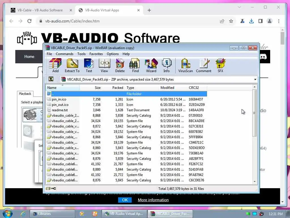This screenshot has height=218, width=290.
Task: Open the Commands menu
Action: (x=65, y=54)
